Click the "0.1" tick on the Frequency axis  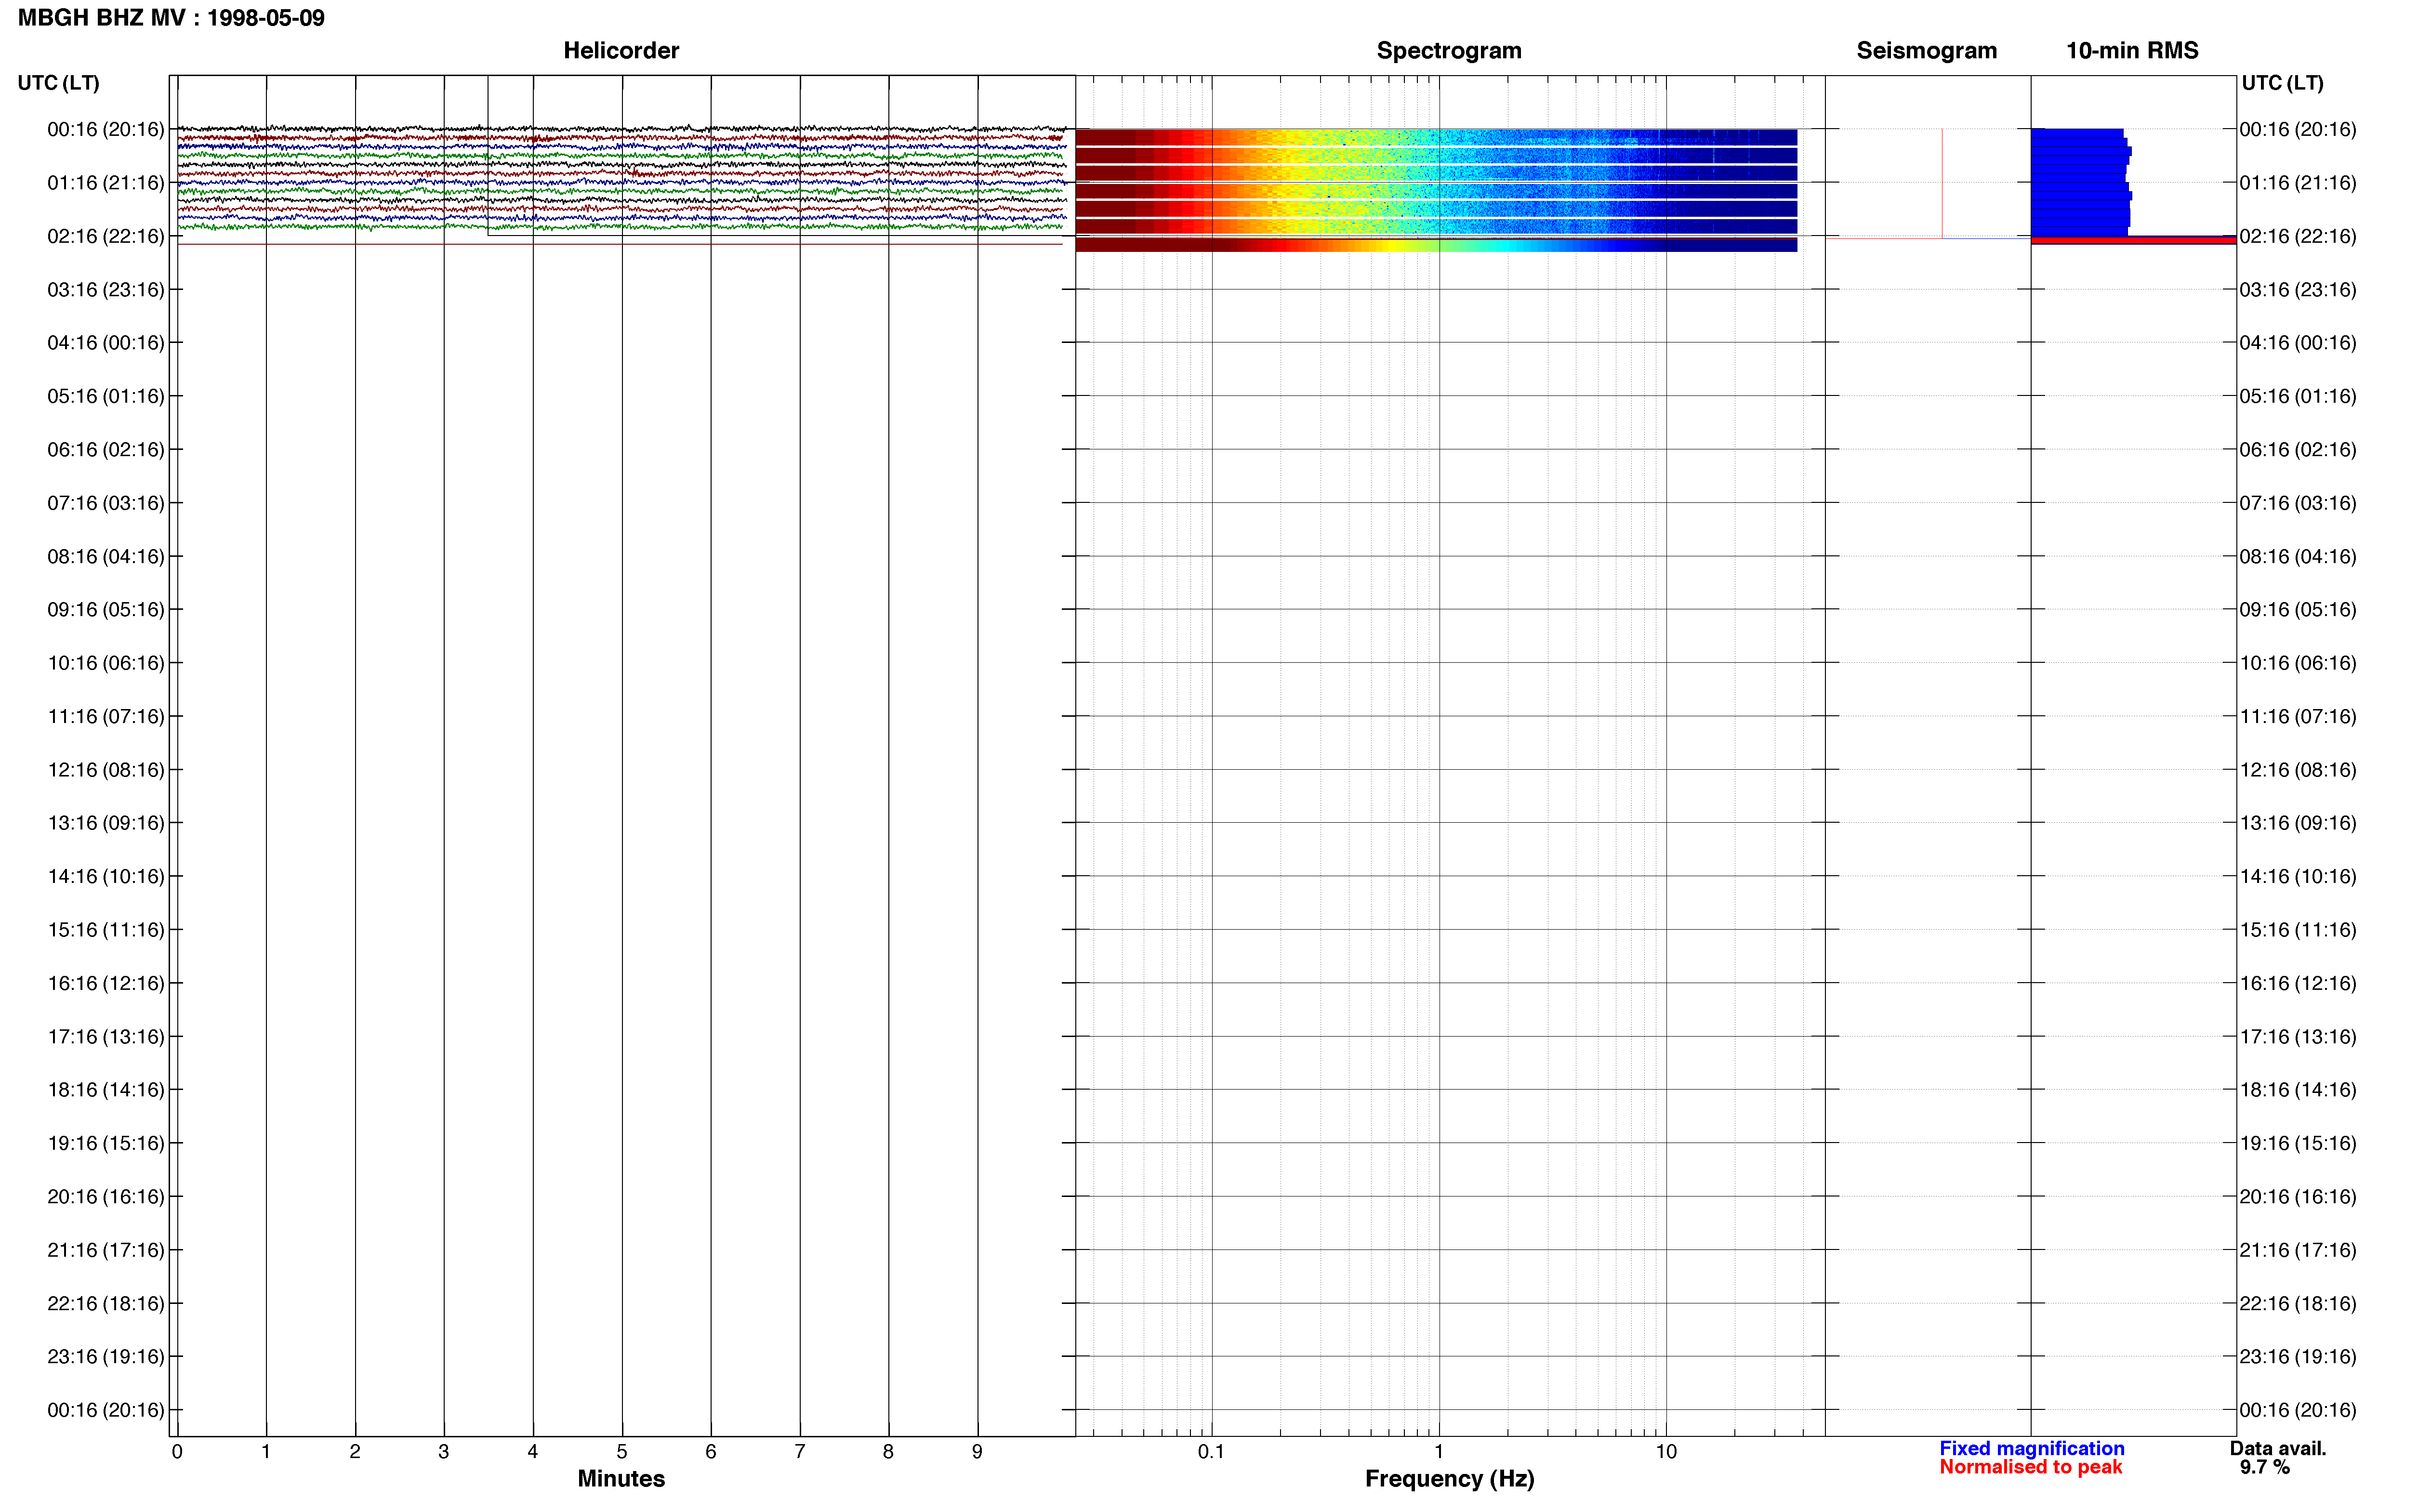(x=1211, y=1451)
